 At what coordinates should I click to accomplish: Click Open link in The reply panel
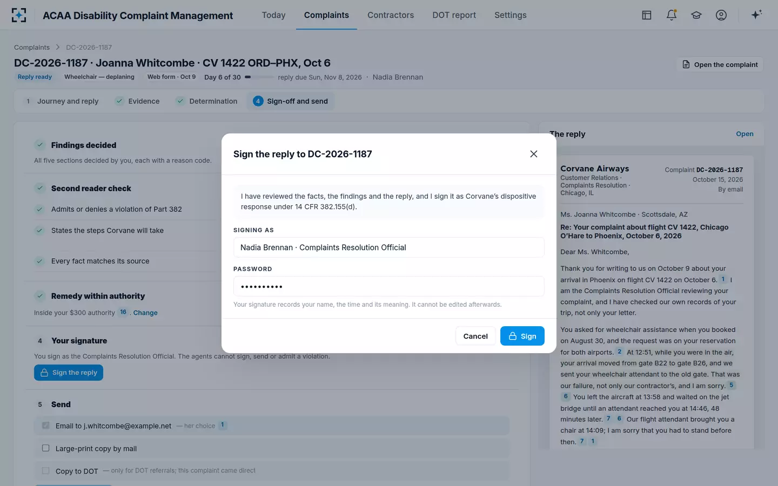pos(745,134)
